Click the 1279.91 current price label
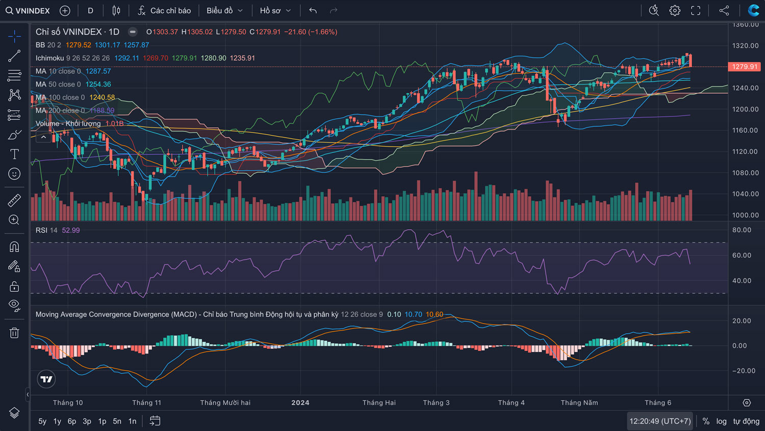Image resolution: width=765 pixels, height=431 pixels. pos(745,67)
